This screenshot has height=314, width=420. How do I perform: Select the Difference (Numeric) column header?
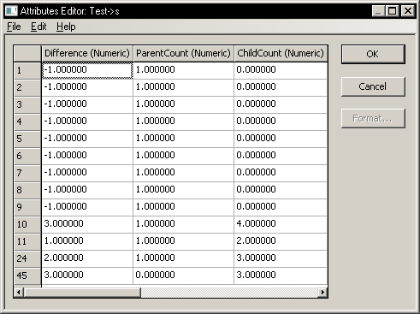pyautogui.click(x=87, y=53)
